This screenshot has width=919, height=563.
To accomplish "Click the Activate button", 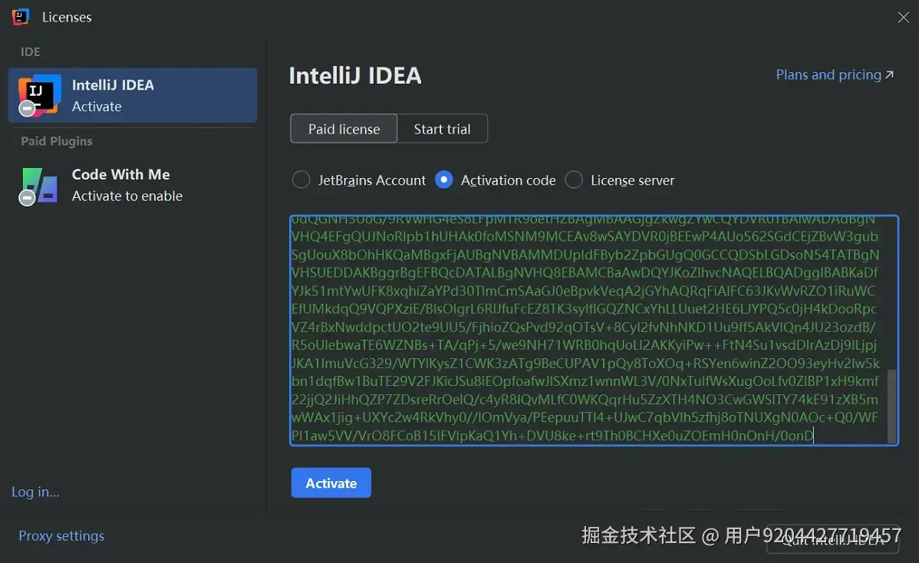I will pos(331,482).
